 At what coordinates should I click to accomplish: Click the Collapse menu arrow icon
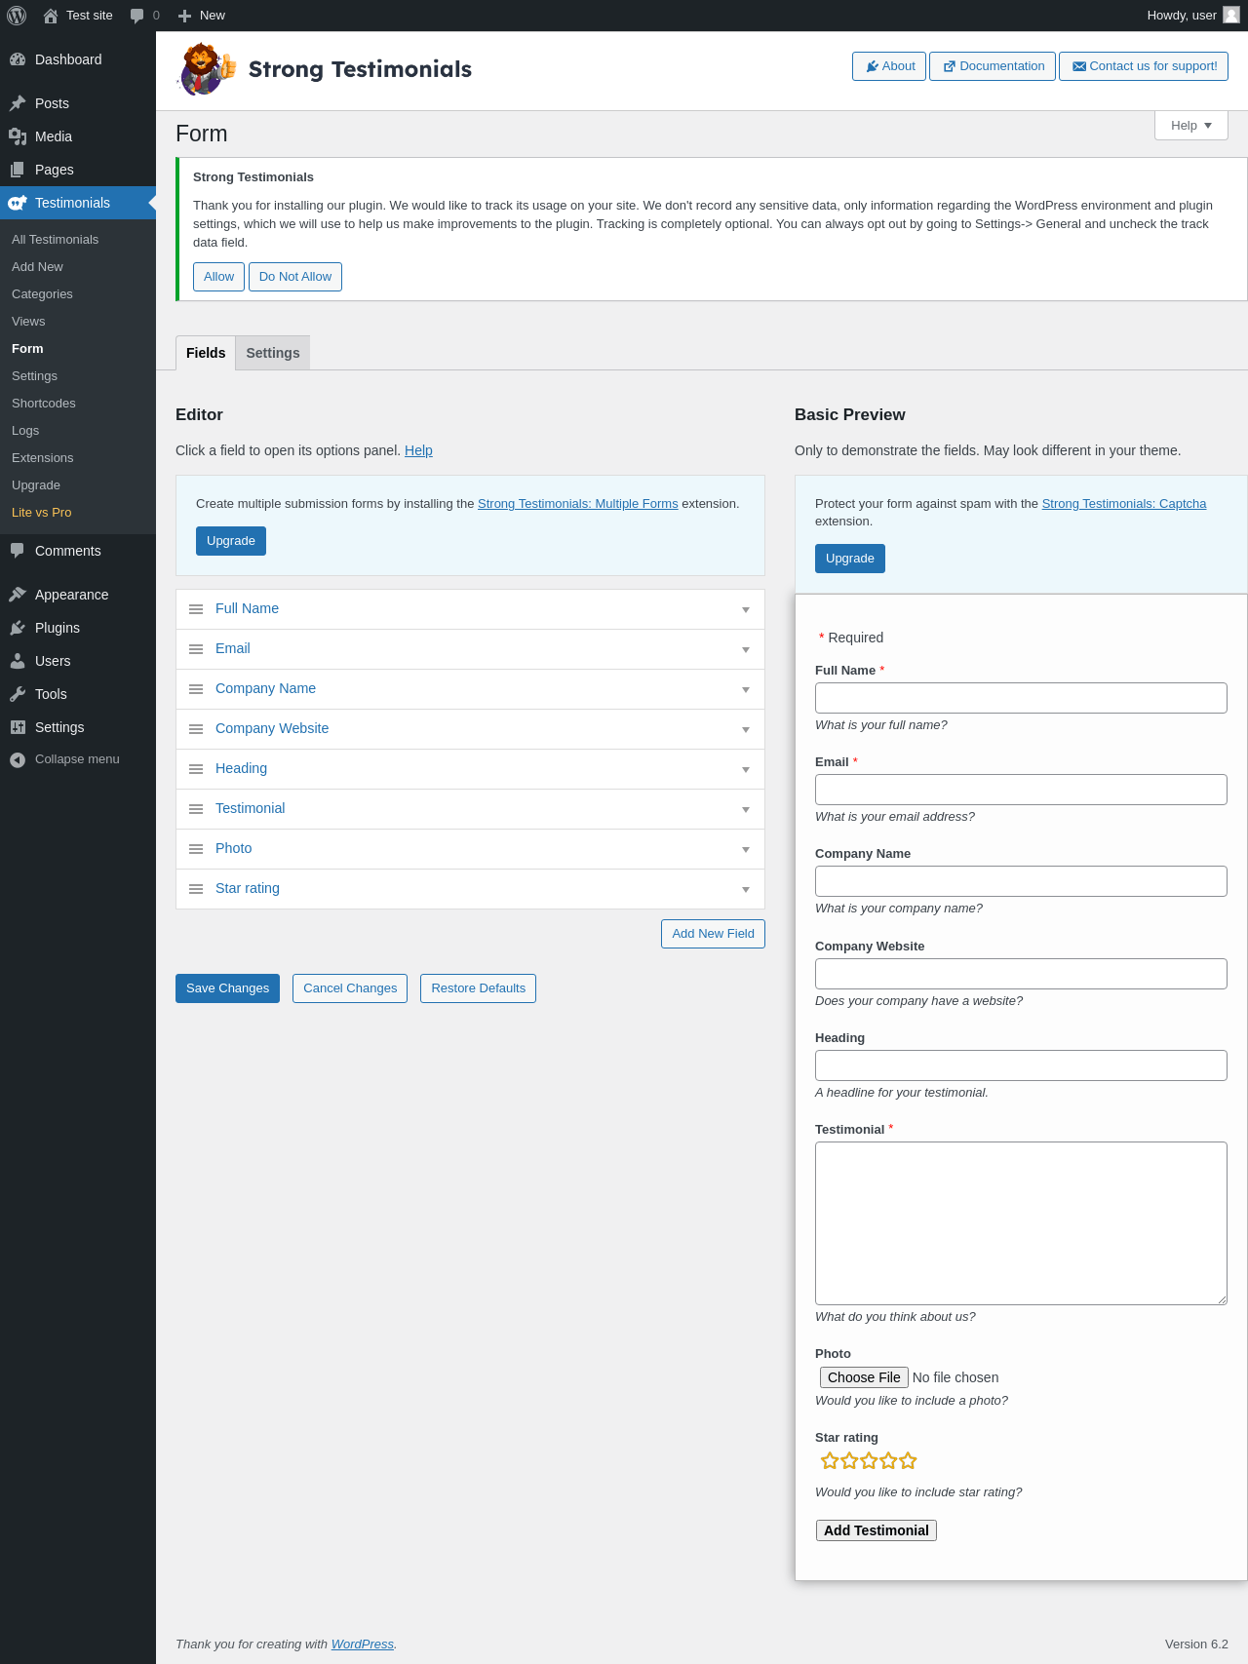(x=18, y=759)
